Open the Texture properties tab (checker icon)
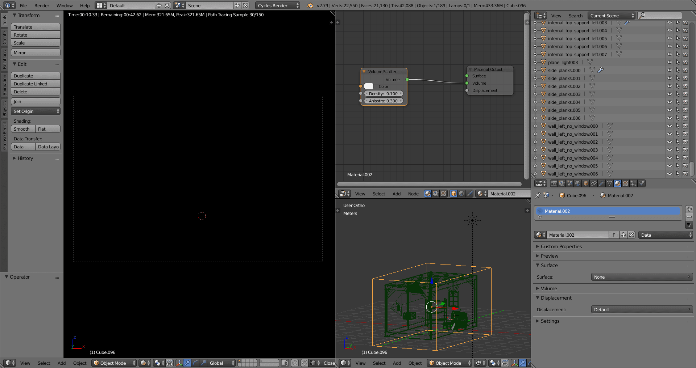696x368 pixels. pyautogui.click(x=626, y=183)
